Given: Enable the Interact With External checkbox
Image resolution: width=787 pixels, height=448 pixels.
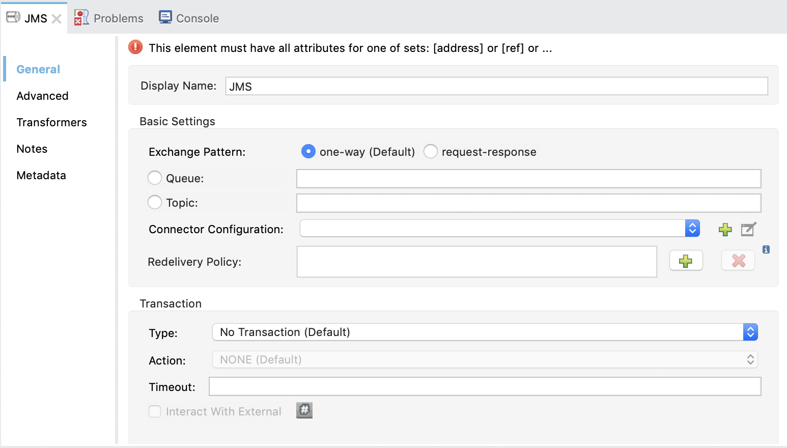Looking at the screenshot, I should (x=154, y=411).
